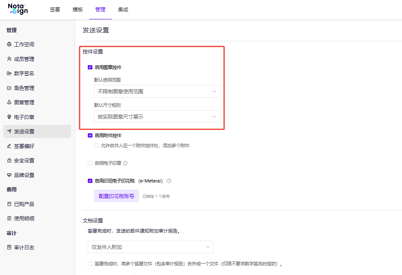This screenshot has width=402, height=275.
Task: Click the 品牌设置 diamond icon
Action: (9, 175)
